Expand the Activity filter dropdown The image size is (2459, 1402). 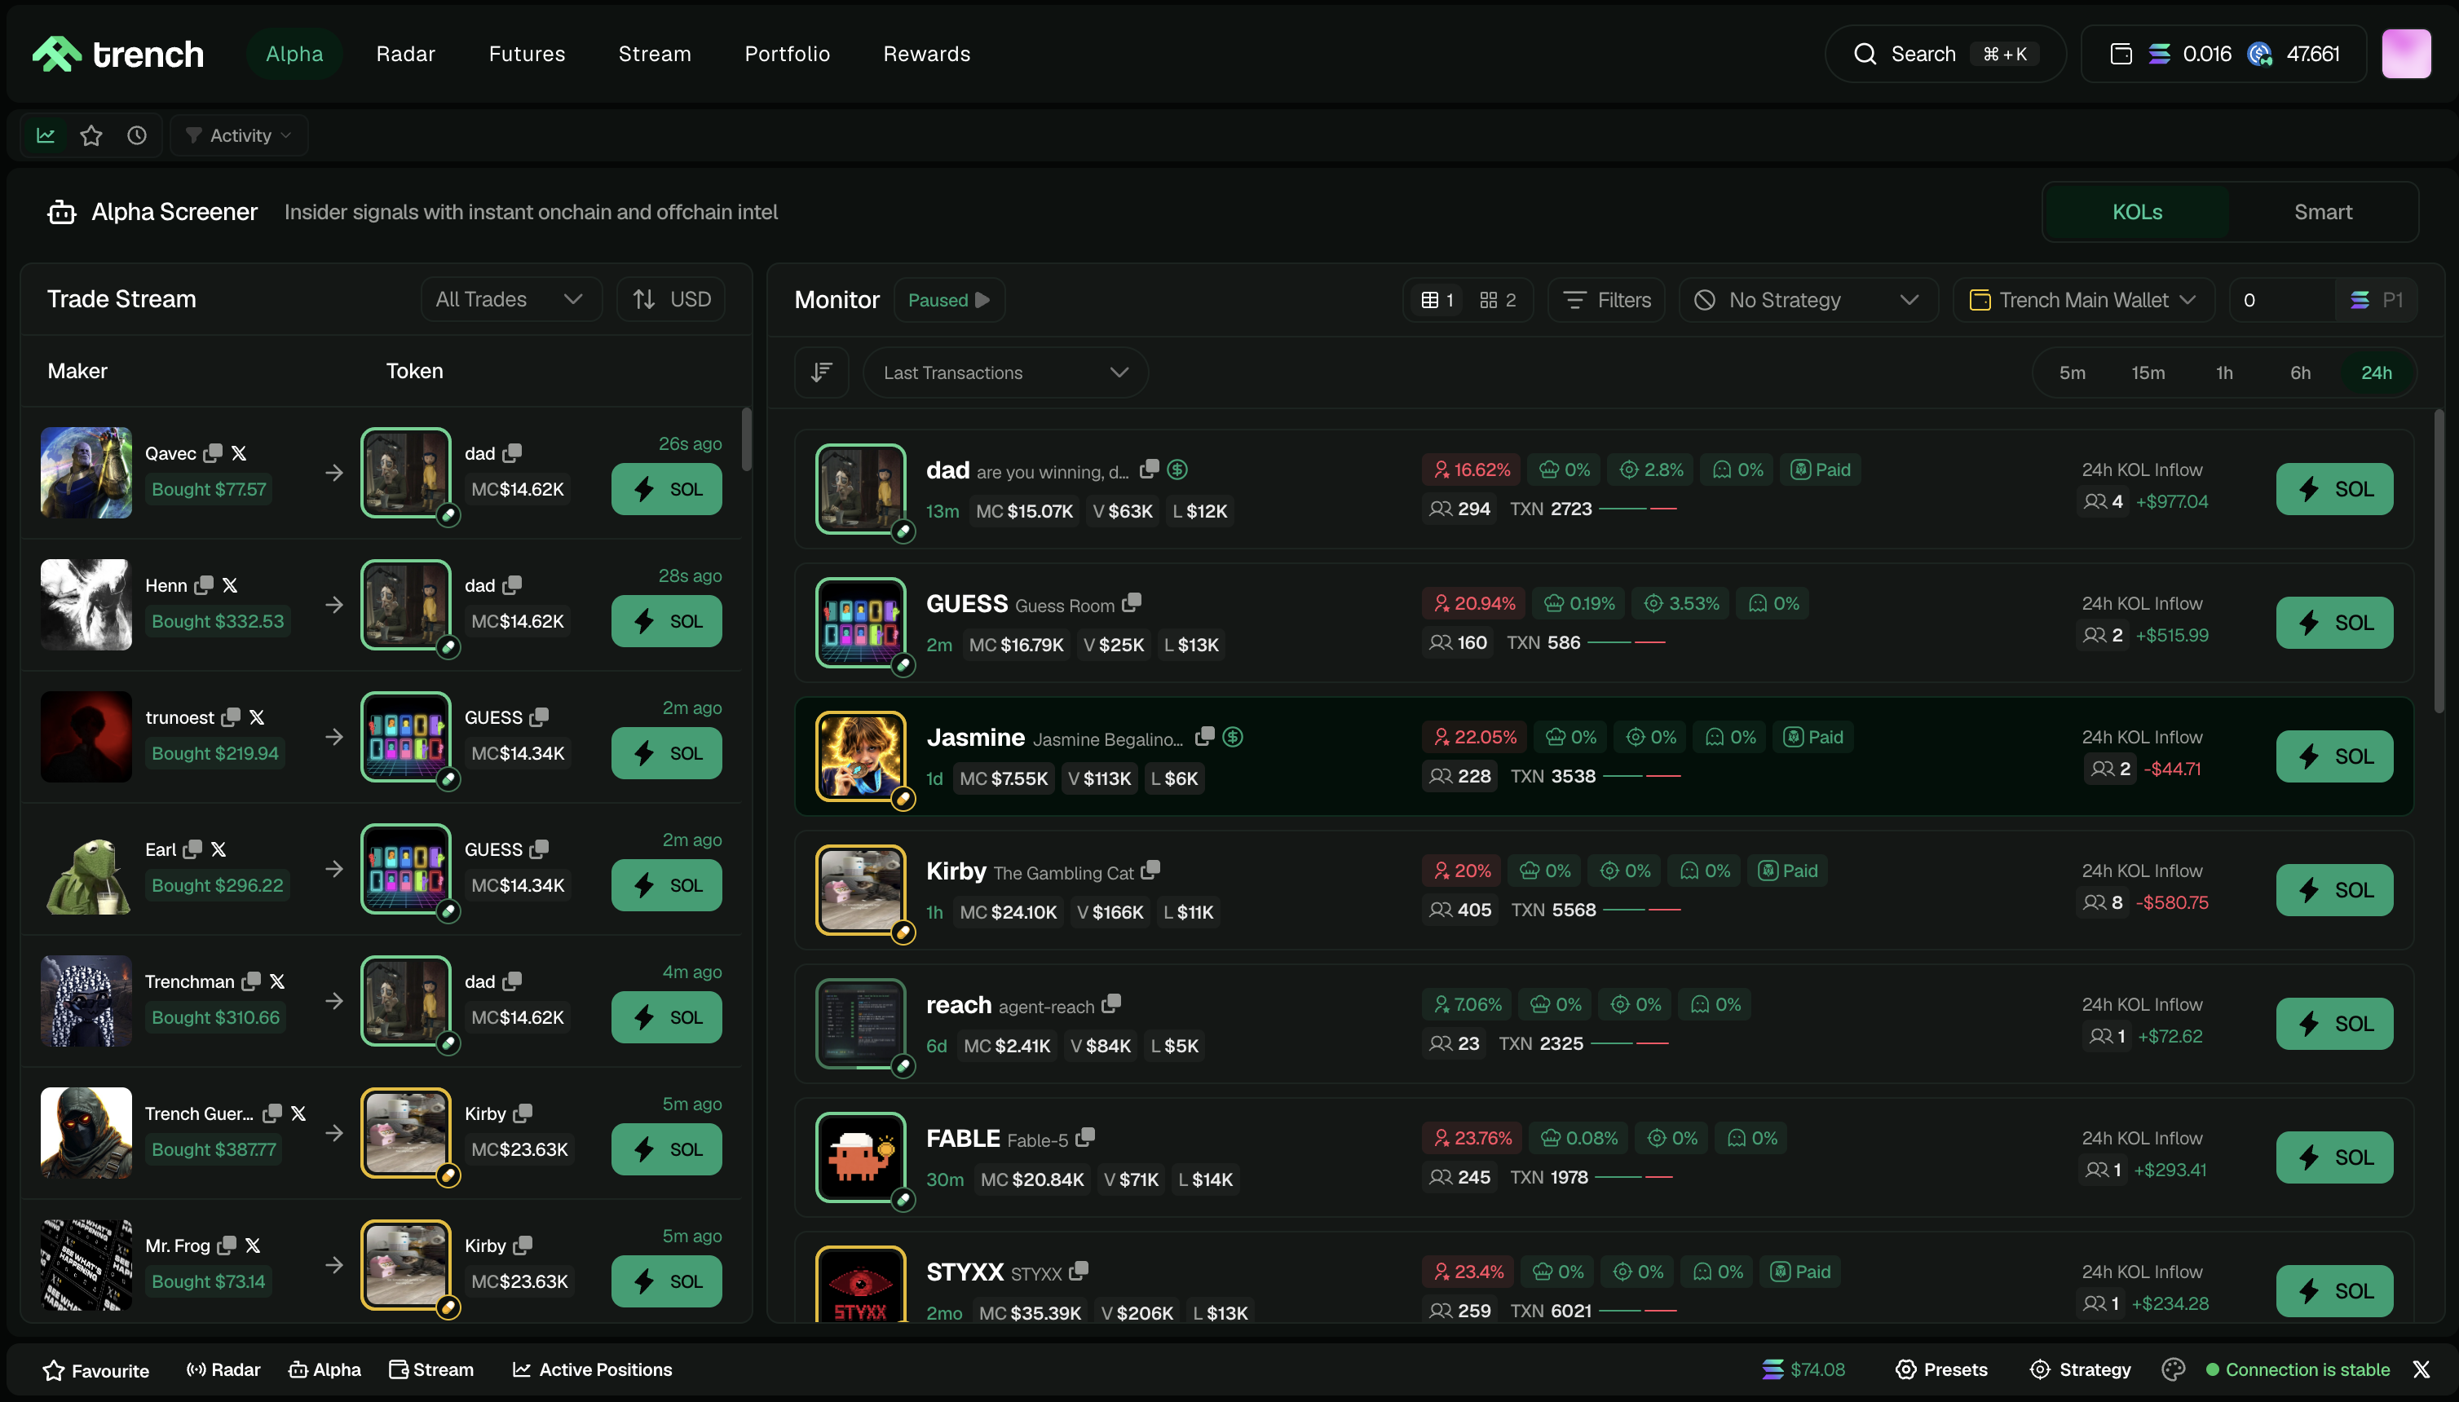pos(239,134)
